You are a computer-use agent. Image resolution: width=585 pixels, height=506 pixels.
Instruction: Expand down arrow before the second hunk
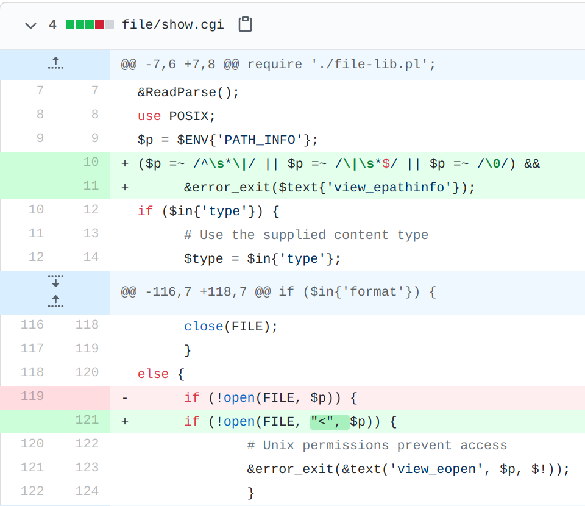tap(55, 282)
